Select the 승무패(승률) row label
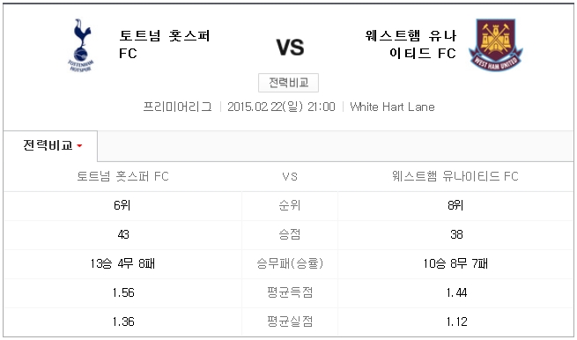Image resolution: width=577 pixels, height=340 pixels. pos(290,263)
